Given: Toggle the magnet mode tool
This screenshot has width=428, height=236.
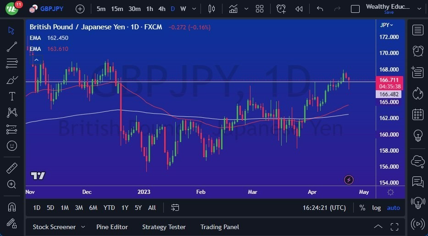Looking at the screenshot, I should tap(12, 207).
